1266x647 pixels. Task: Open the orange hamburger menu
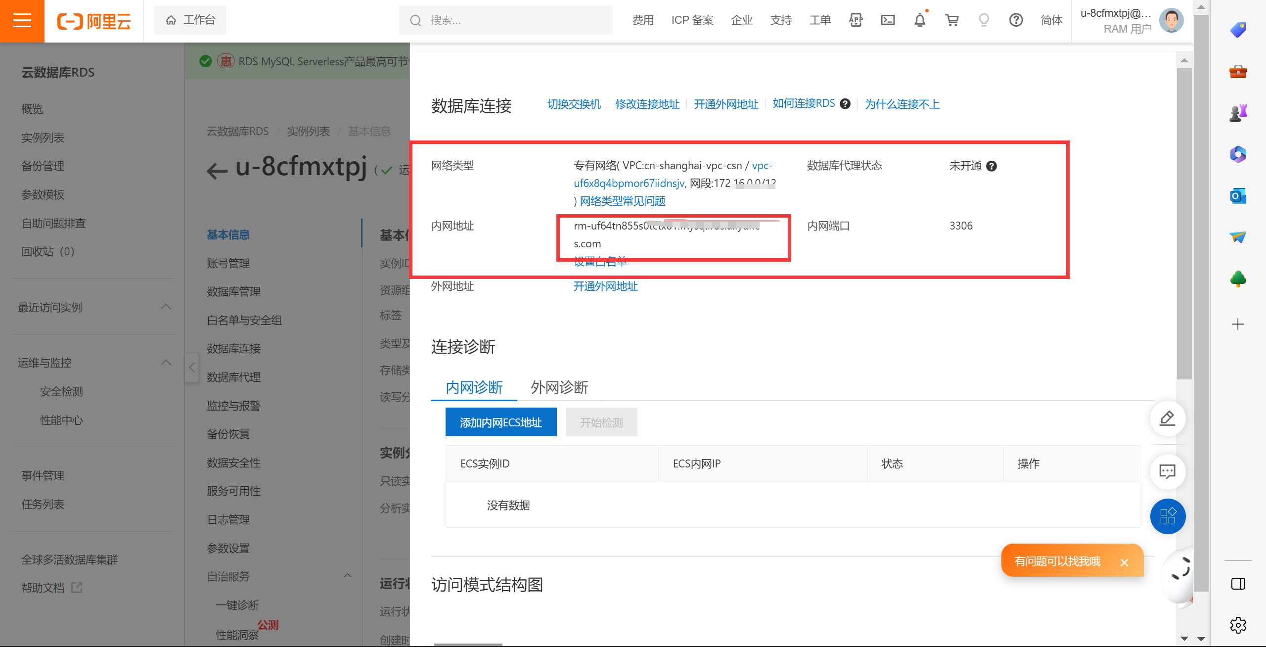22,21
